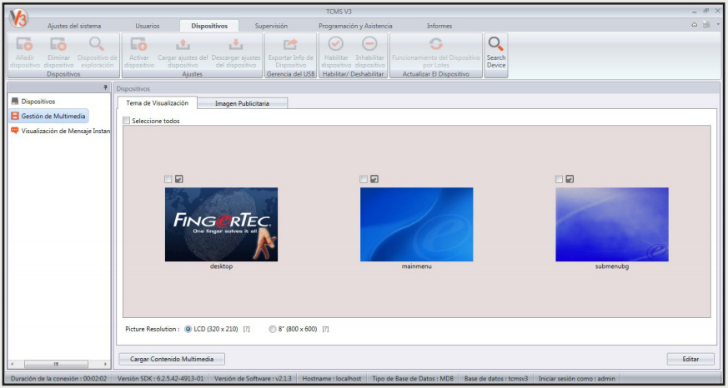
Task: Switch to the Informes ribbon tab
Action: [439, 26]
